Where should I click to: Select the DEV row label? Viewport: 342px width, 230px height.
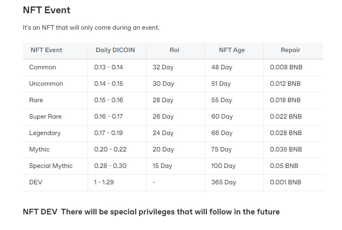tap(36, 182)
